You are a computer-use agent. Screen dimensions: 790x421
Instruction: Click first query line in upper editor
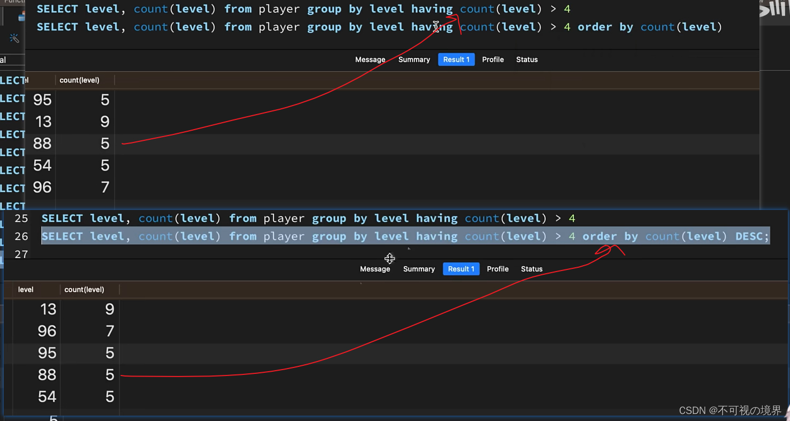(x=304, y=9)
